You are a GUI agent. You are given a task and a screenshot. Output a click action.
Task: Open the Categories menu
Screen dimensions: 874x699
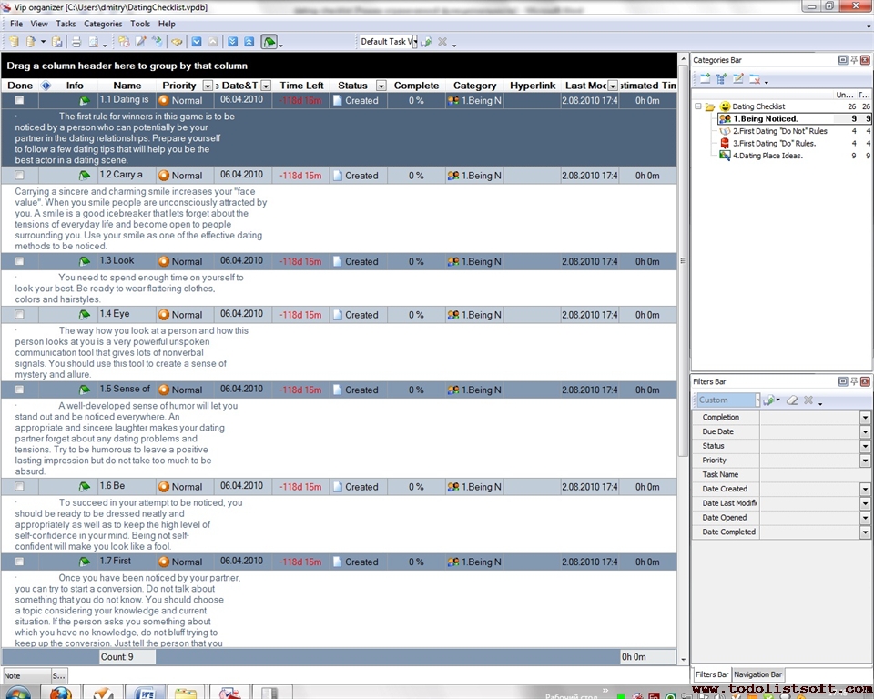coord(102,24)
